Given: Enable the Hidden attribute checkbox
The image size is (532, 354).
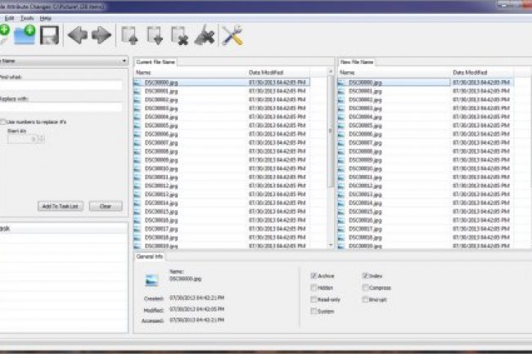Looking at the screenshot, I should click(x=314, y=288).
